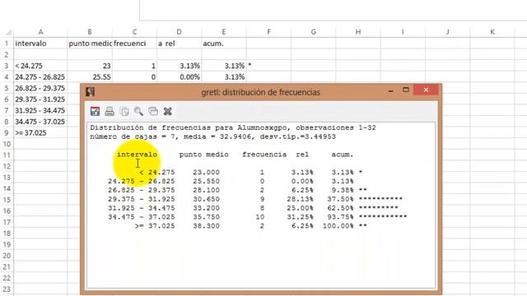Click Excel cell '34.475 - 37.025'
The width and height of the screenshot is (527, 296).
click(40, 122)
